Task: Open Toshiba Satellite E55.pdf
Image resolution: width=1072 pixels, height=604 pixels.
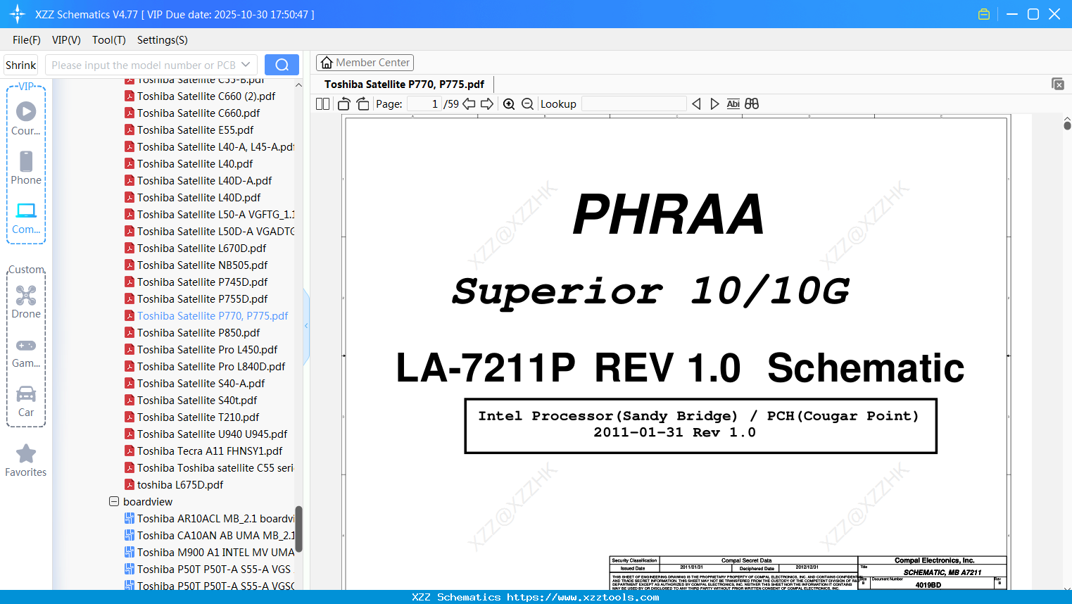Action: (196, 130)
